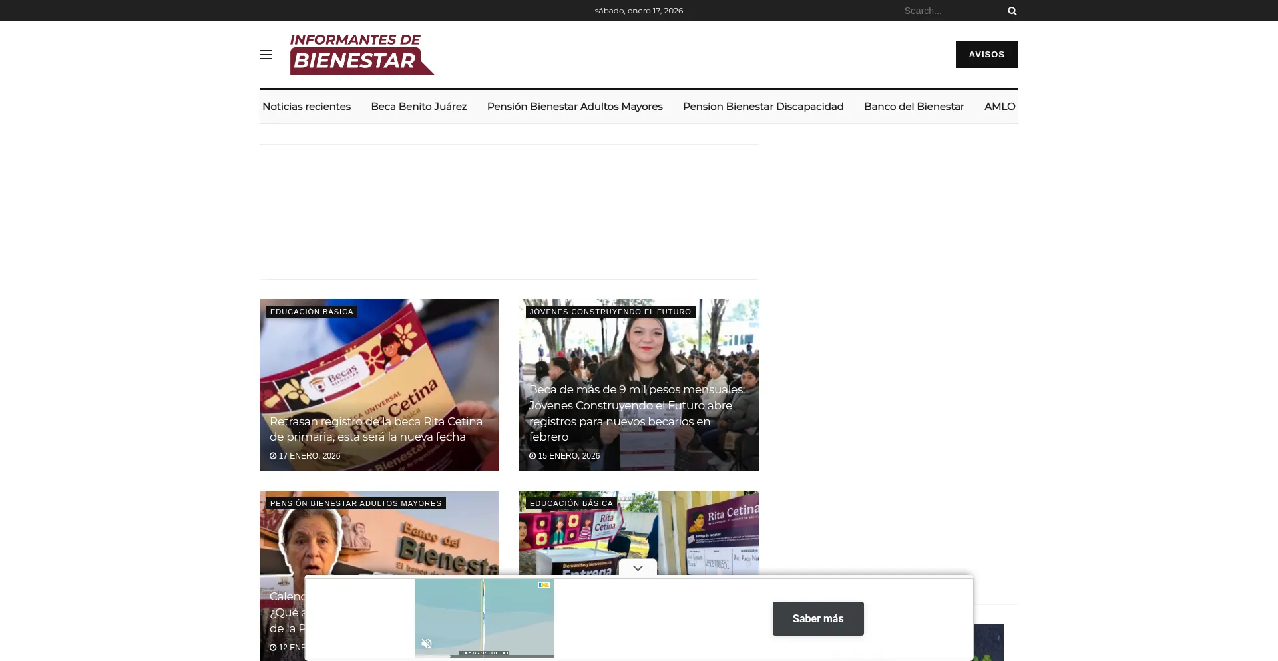The image size is (1278, 661).
Task: Click the search magnifier icon
Action: pos(1011,11)
